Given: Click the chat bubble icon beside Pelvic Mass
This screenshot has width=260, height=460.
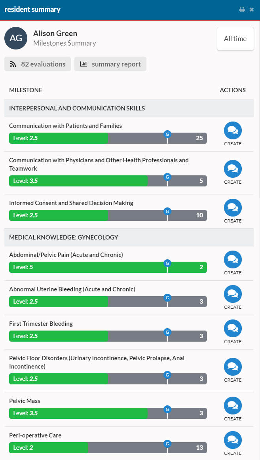Looking at the screenshot, I should point(233,405).
